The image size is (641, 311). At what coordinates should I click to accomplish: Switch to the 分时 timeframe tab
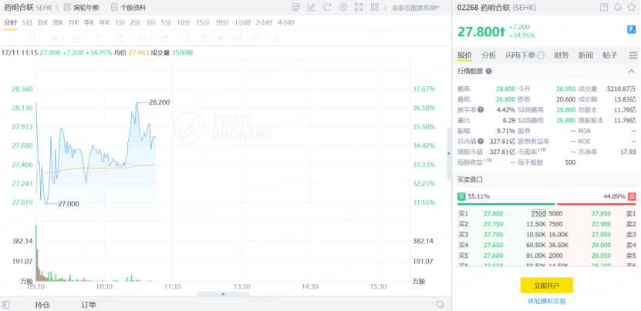tap(10, 23)
